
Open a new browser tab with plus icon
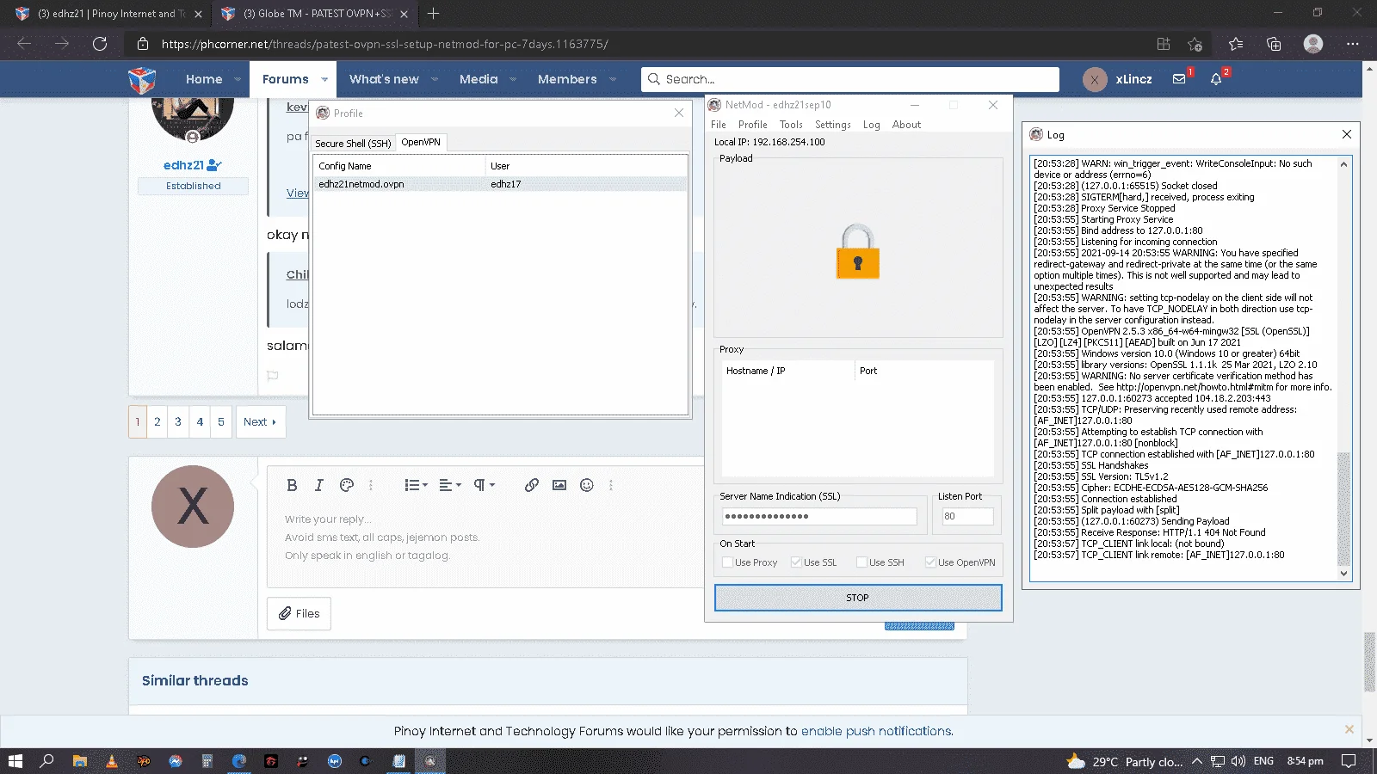433,14
